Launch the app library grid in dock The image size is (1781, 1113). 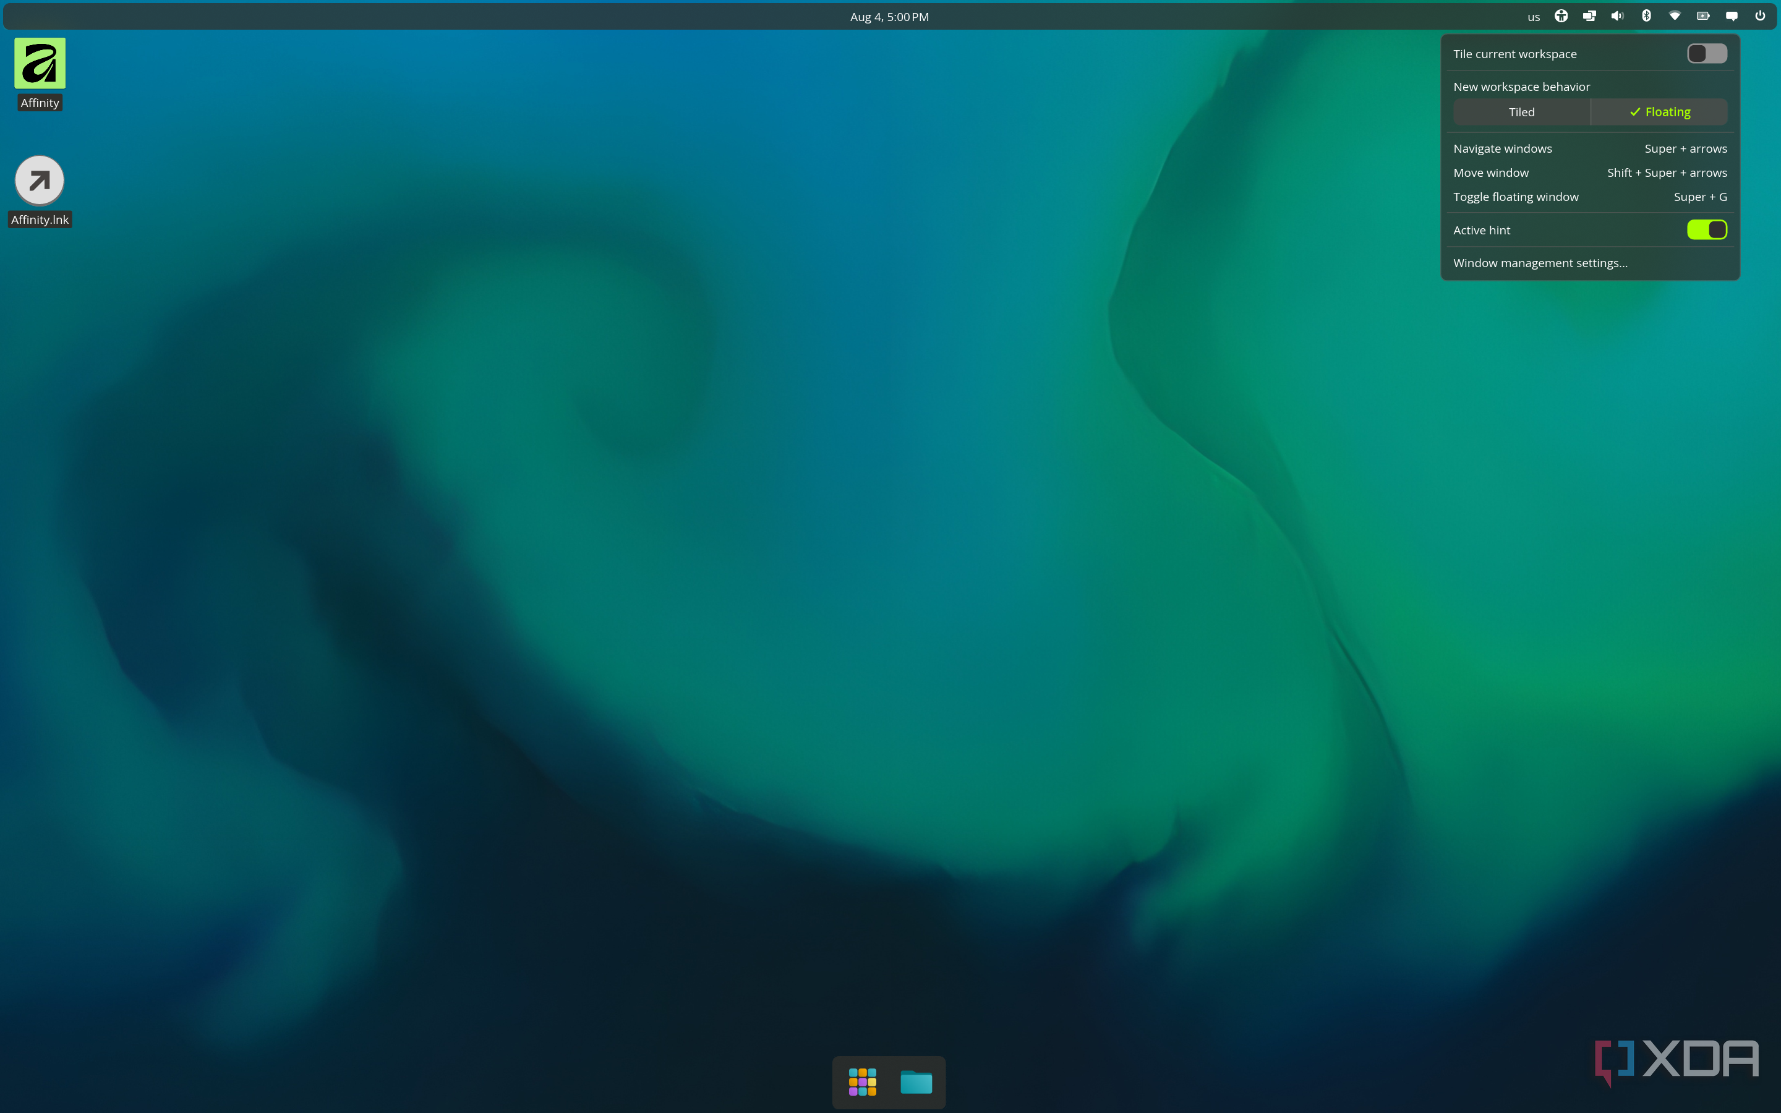[863, 1082]
